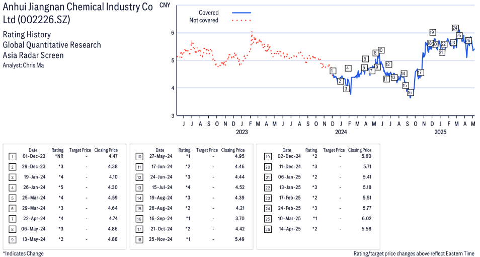Click the Eastern Time footnote
480x257 pixels.
click(414, 253)
